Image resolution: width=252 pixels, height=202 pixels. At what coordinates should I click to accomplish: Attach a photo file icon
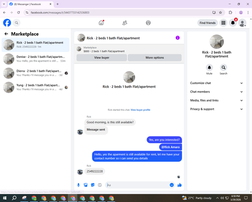click(86, 185)
